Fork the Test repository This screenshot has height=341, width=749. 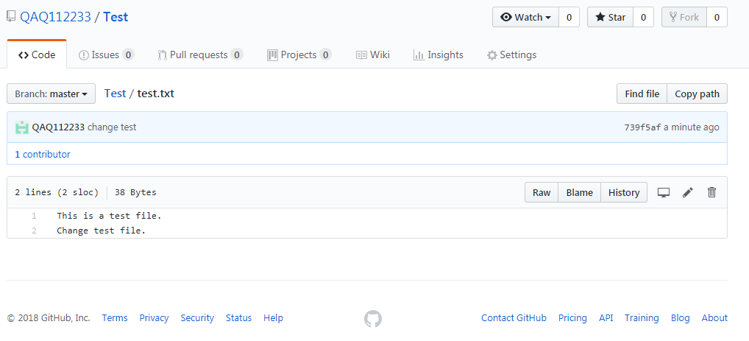[x=684, y=17]
